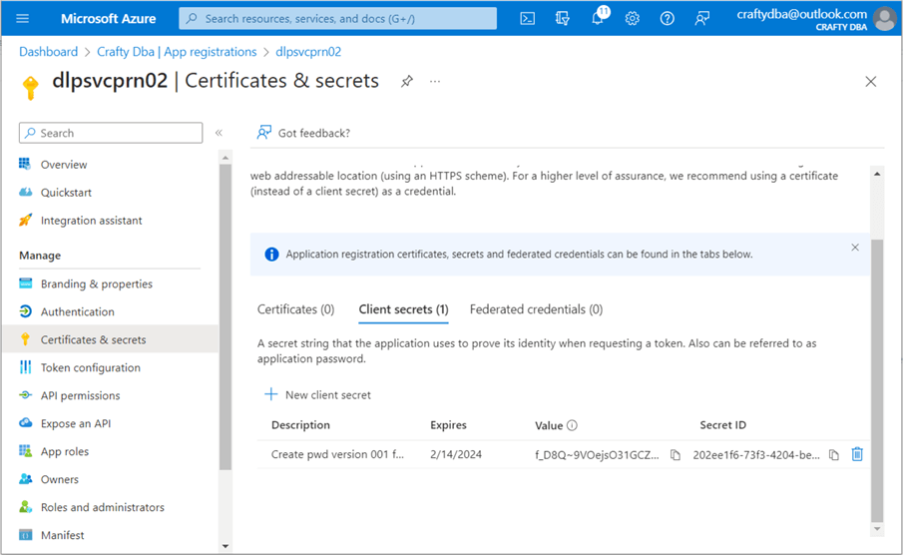Viewport: 903px width, 555px height.
Task: Click the Got feedback? button
Action: pyautogui.click(x=303, y=133)
